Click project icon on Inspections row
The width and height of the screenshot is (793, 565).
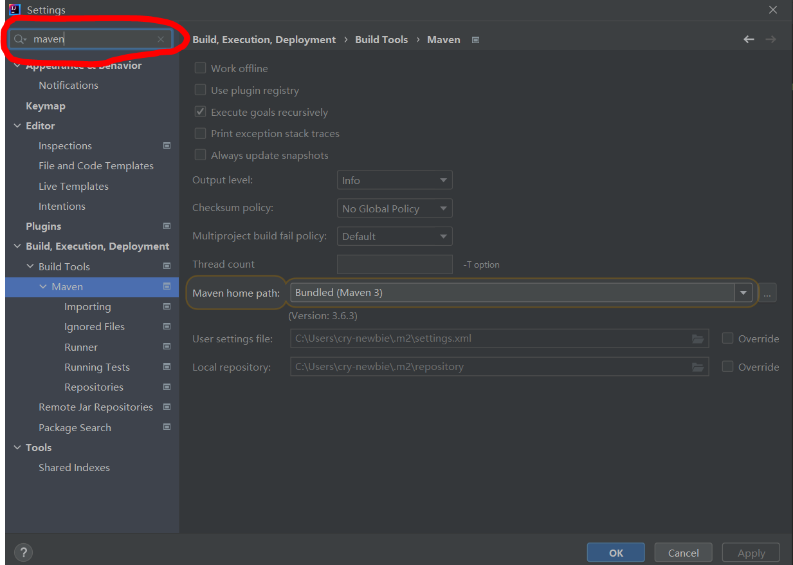click(167, 145)
